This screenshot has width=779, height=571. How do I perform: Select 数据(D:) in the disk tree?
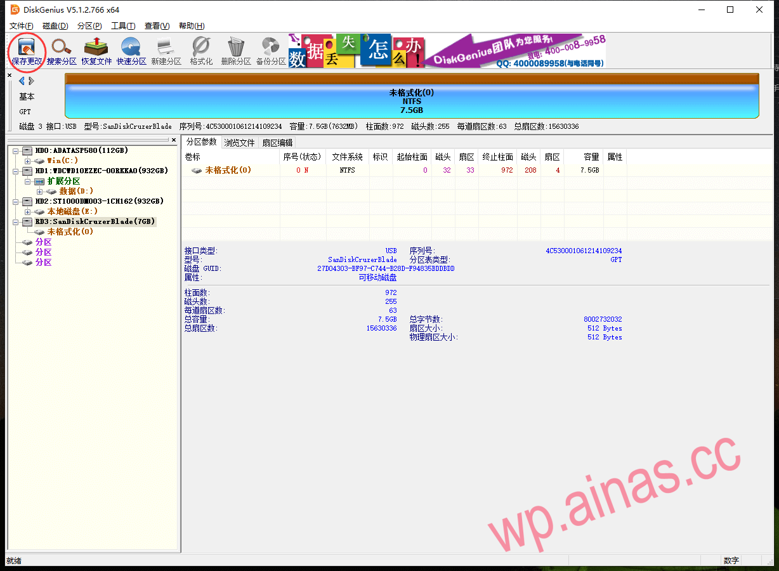pos(76,192)
